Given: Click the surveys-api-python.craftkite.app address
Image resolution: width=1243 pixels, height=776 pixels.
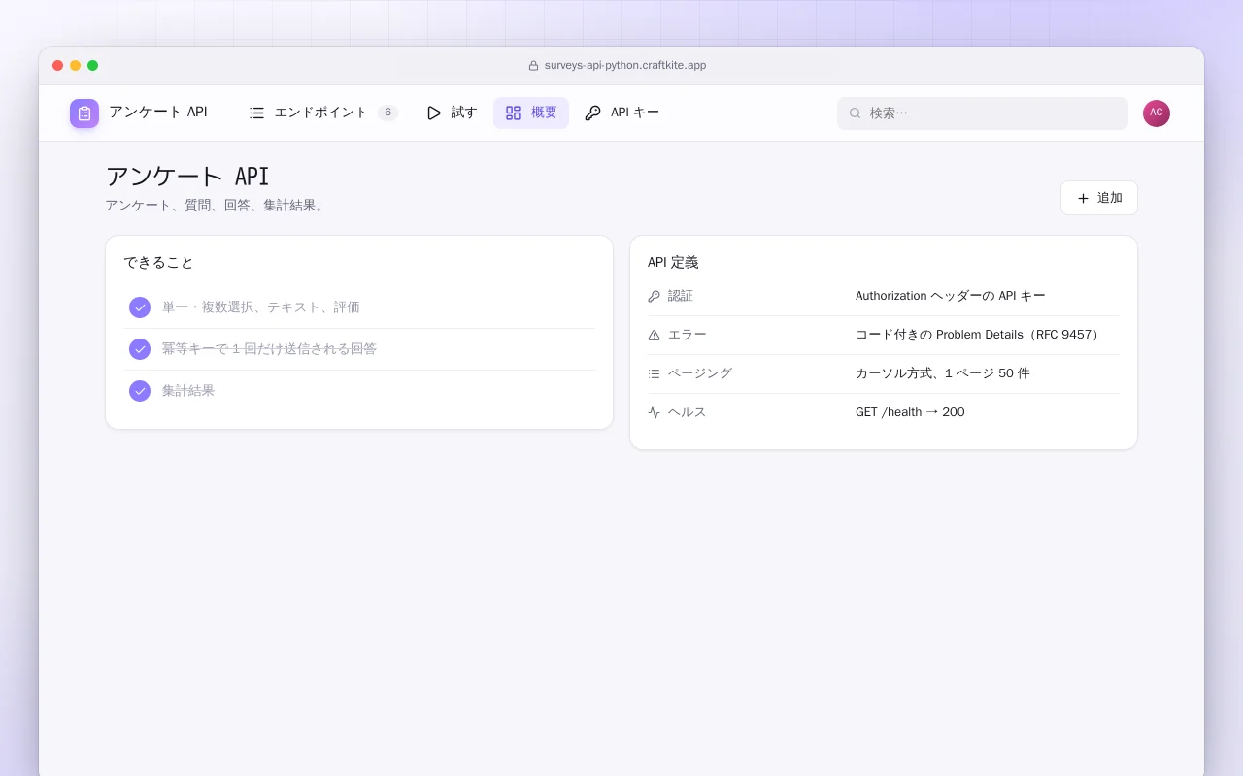Looking at the screenshot, I should coord(625,66).
